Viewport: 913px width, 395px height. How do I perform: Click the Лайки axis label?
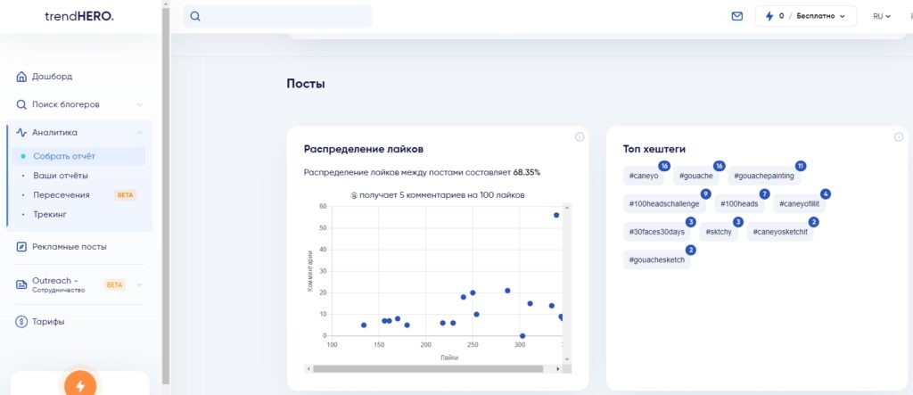point(449,358)
